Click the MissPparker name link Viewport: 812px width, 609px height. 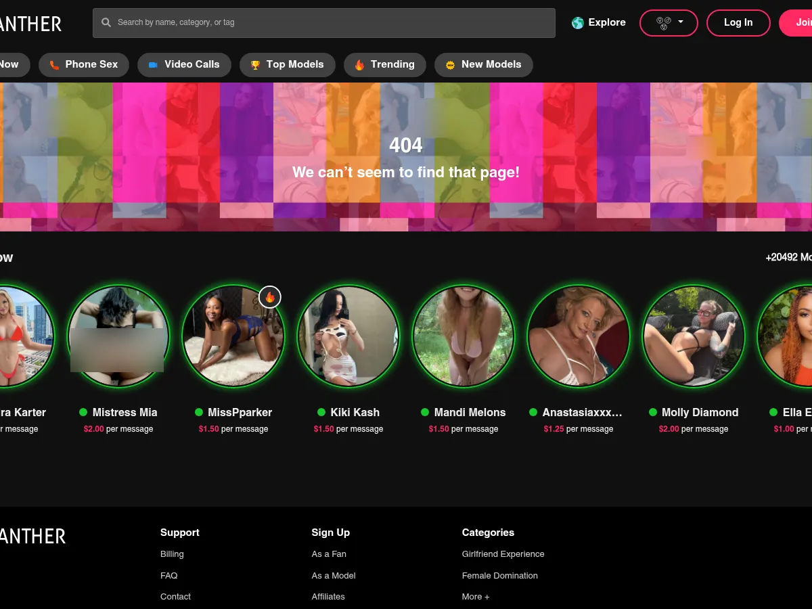240,412
